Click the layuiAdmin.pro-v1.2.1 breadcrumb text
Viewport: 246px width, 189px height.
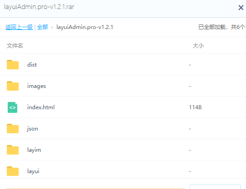pos(85,27)
